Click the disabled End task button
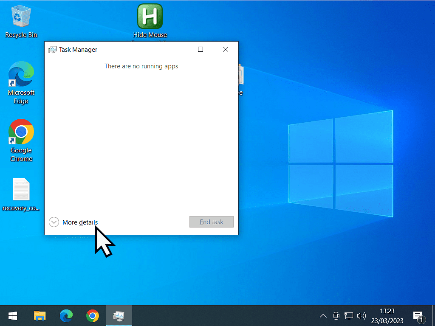This screenshot has width=435, height=326. [x=211, y=222]
